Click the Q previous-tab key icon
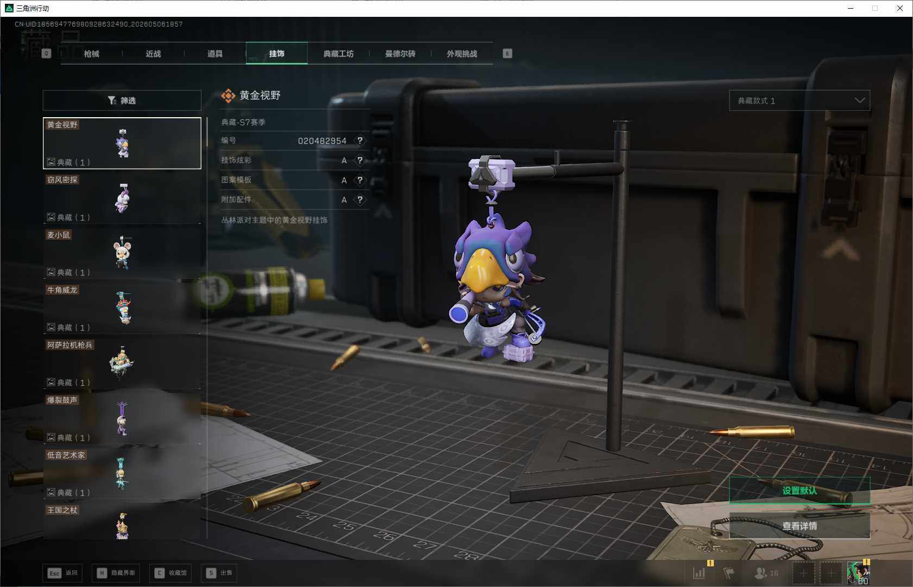913x587 pixels. [x=47, y=53]
